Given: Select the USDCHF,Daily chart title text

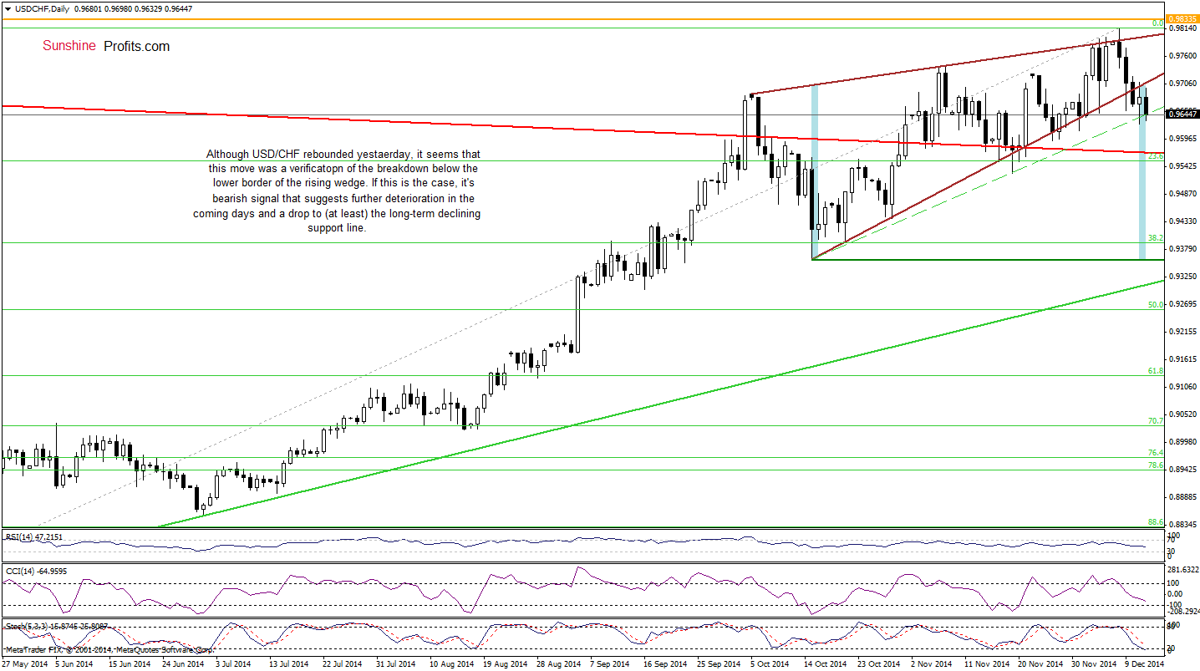Looking at the screenshot, I should (x=40, y=8).
